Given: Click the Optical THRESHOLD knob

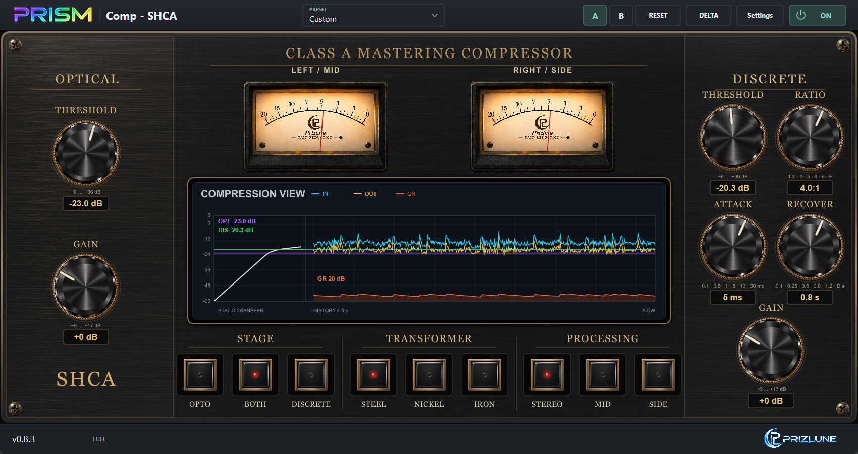Looking at the screenshot, I should coord(86,153).
